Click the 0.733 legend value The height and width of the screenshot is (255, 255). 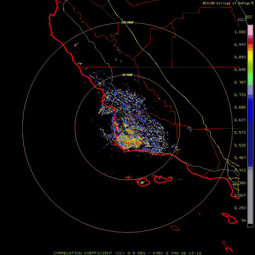click(x=240, y=95)
